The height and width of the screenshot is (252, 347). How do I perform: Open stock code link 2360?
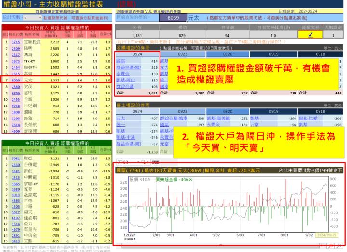coord(16,87)
